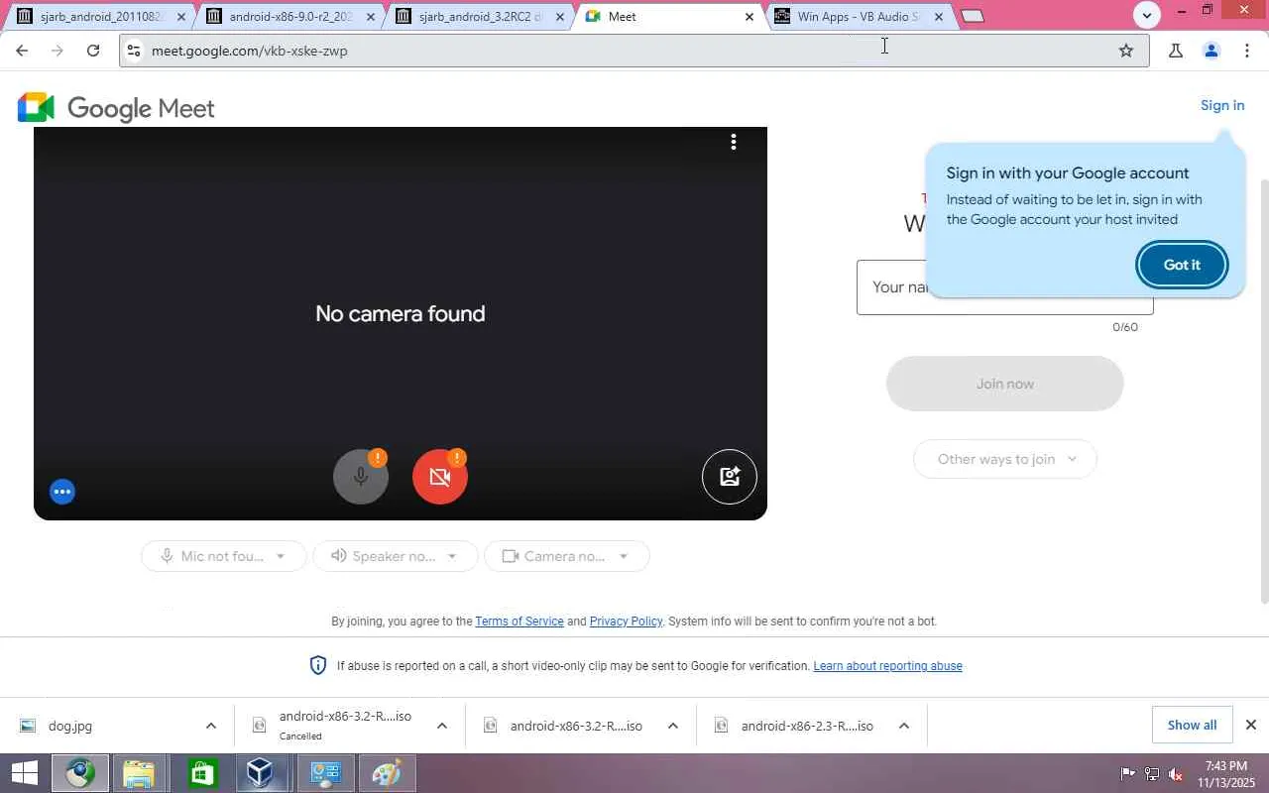Go forward with the browser forward arrow
Viewport: 1269px width, 793px height.
point(58,51)
